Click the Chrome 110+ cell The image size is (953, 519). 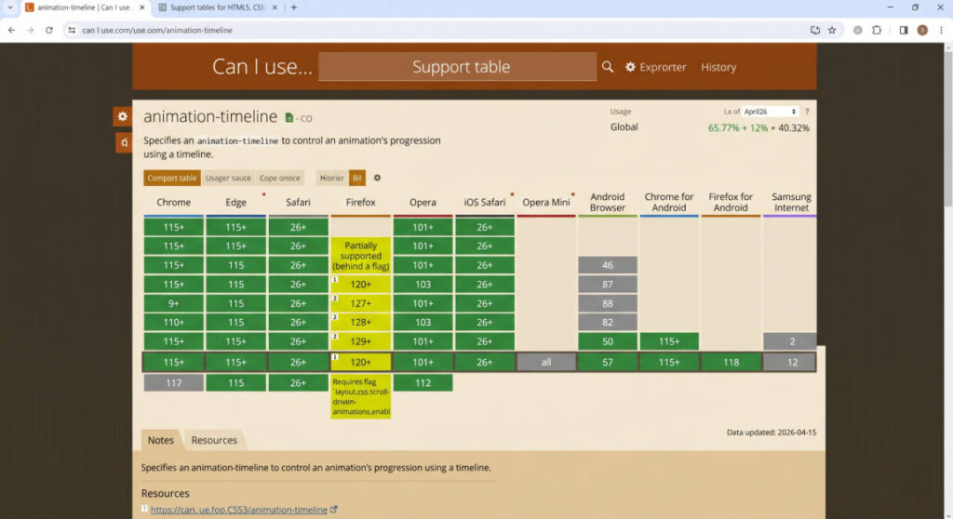coord(174,322)
